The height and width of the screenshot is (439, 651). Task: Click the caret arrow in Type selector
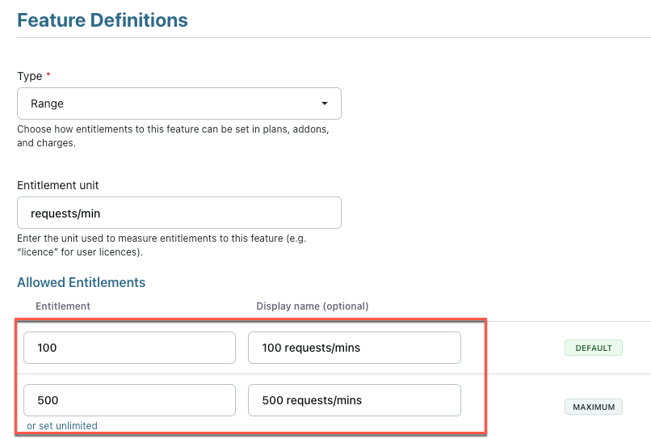(324, 103)
